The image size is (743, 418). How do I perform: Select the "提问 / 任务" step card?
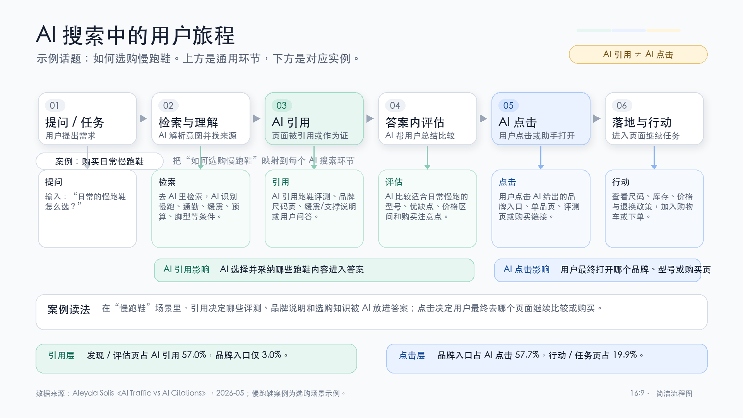(x=87, y=119)
